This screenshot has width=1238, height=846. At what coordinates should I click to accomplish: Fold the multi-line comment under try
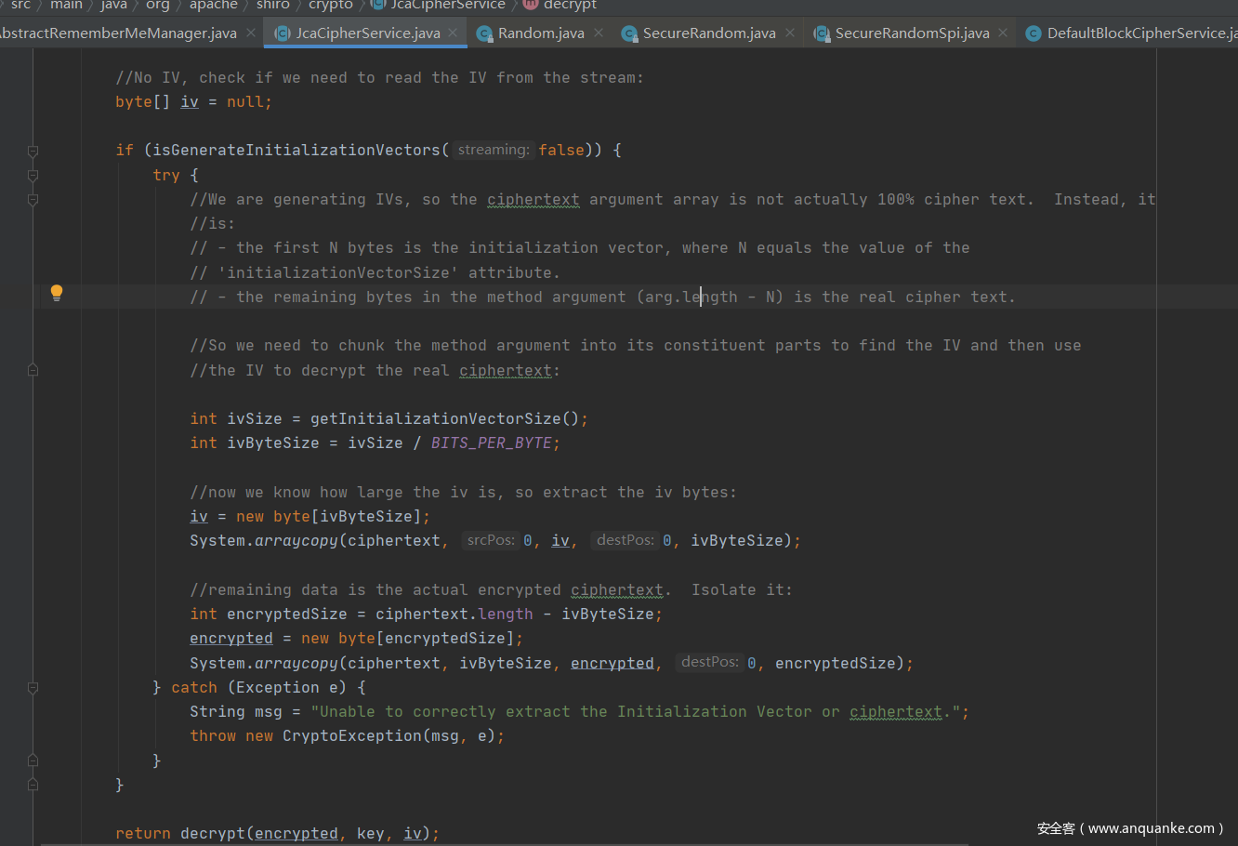pyautogui.click(x=33, y=200)
